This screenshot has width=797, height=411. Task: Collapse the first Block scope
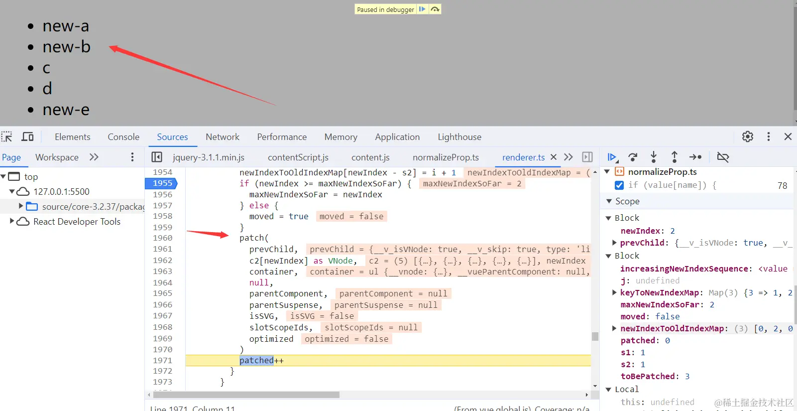[608, 218]
